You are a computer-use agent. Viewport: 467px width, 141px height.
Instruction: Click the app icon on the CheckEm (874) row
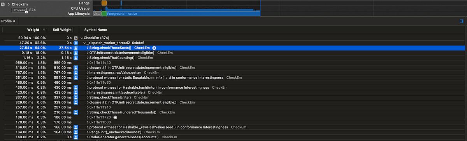pos(76,38)
